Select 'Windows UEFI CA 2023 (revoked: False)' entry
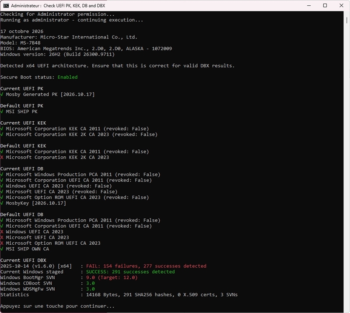This screenshot has height=313, width=350. tap(59, 186)
